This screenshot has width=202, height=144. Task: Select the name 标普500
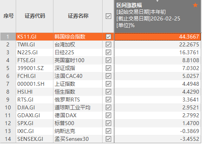click(64, 123)
